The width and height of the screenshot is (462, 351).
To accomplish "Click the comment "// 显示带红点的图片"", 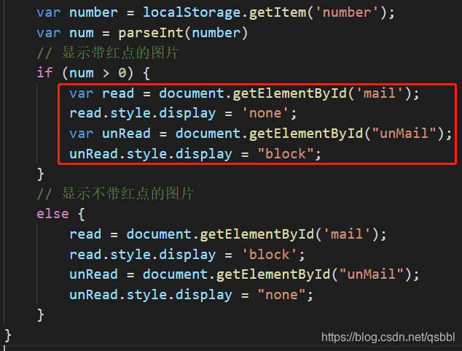I will [108, 53].
